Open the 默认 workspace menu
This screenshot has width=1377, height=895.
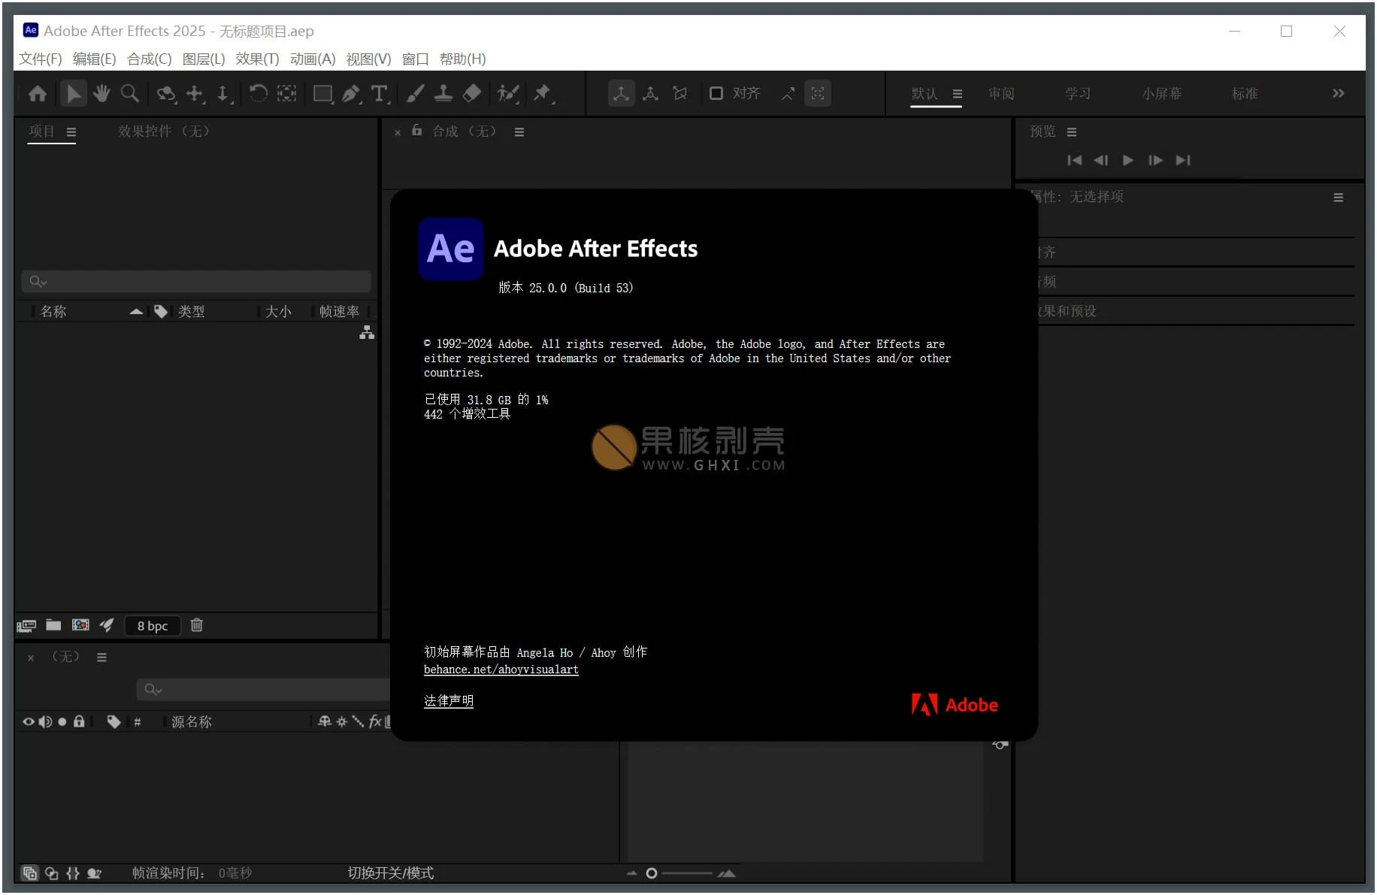point(958,94)
